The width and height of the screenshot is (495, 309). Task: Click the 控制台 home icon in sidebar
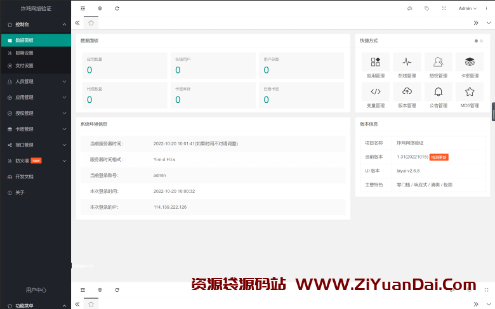10,24
